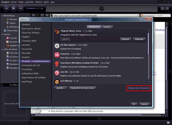172x125 pixels.
Task: Skip to next track button
Action: pos(21,8)
